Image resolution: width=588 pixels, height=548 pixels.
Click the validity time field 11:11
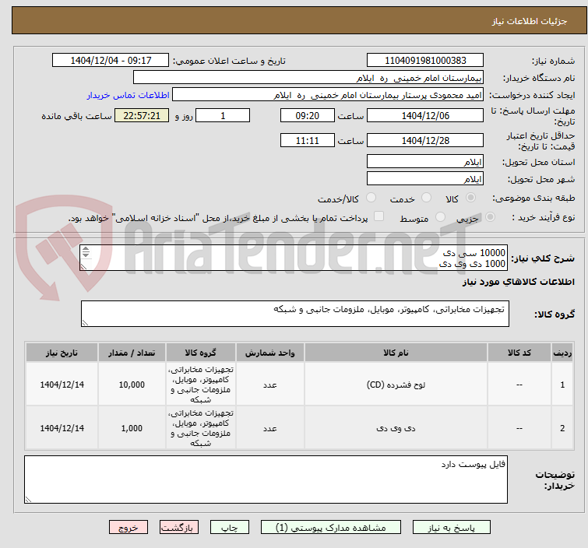pos(308,140)
